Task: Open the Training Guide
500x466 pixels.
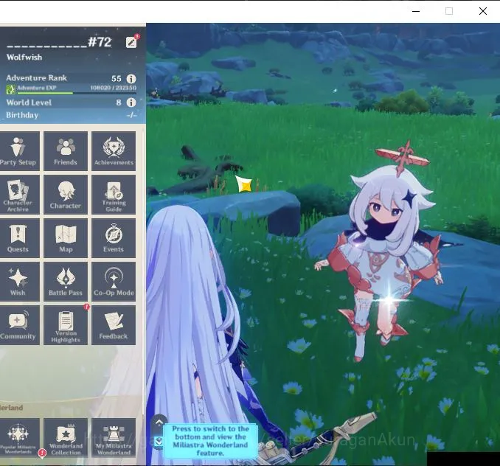Action: (114, 195)
